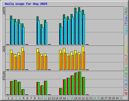This screenshot has height=101, width=129.
Task: Click day 15 on the x-axis
Action: tap(60, 98)
